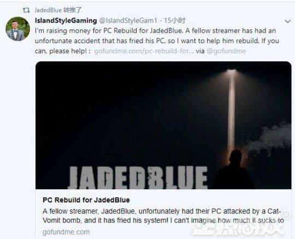Screen dimensions: 295x239
Task: Click the card description about Cat-Vomit bomb
Action: pyautogui.click(x=163, y=215)
